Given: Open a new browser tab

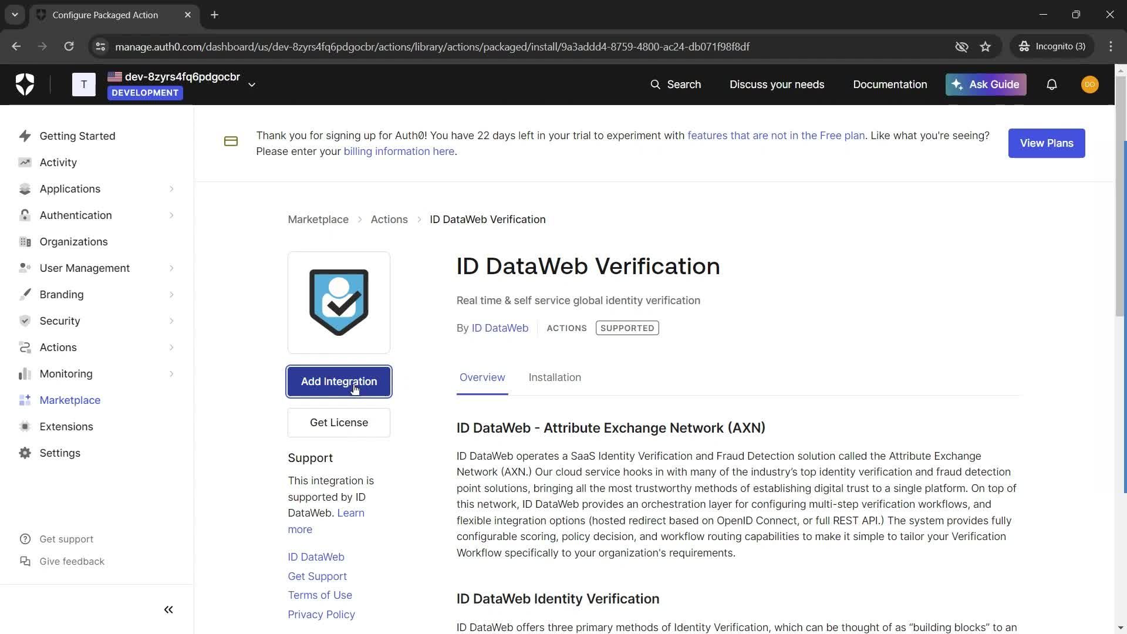Looking at the screenshot, I should (215, 15).
